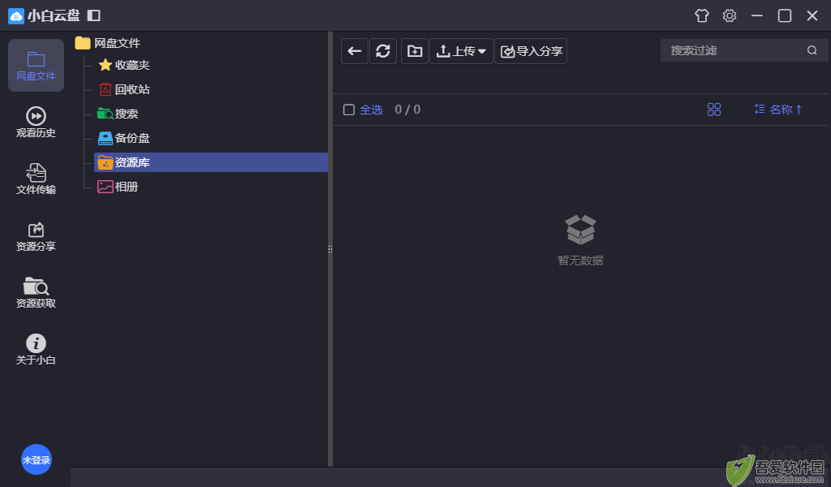Change sort order via 名称
This screenshot has width=831, height=487.
click(778, 110)
